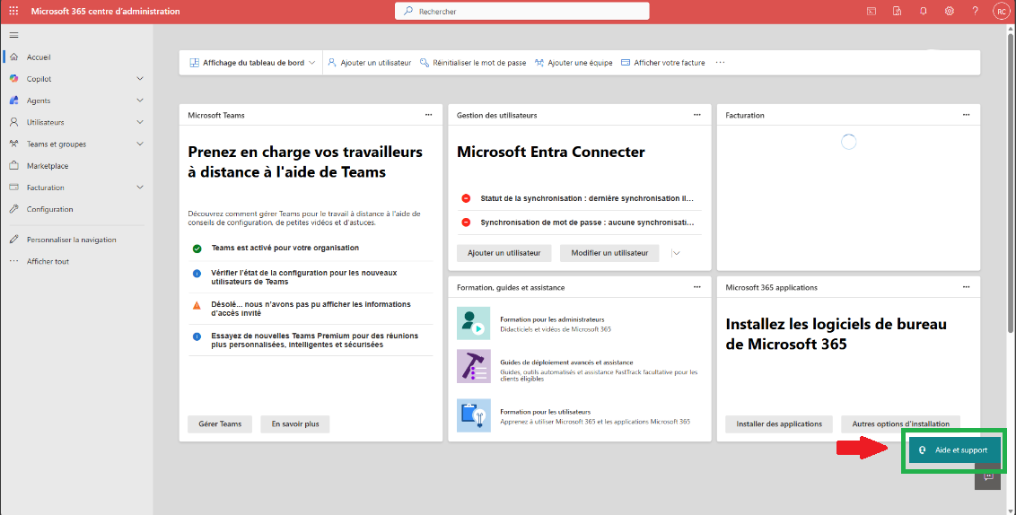This screenshot has height=515, width=1016.
Task: Click the Accueil home icon
Action: click(13, 57)
